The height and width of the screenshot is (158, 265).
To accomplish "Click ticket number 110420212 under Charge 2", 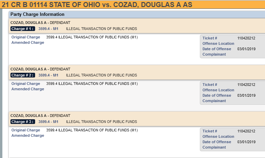I will click(x=246, y=85).
